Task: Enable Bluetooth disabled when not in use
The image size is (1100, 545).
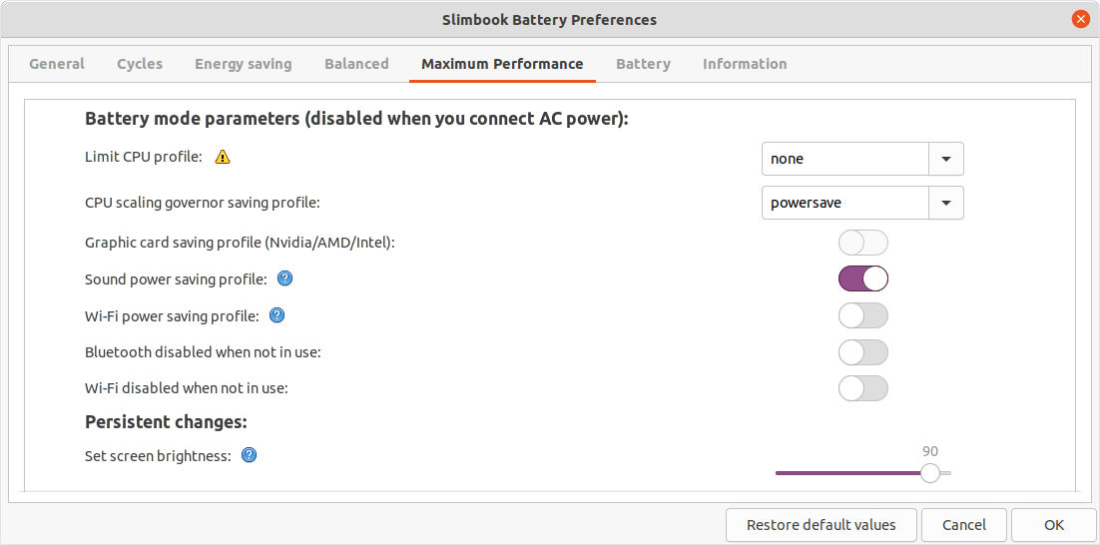Action: 862,352
